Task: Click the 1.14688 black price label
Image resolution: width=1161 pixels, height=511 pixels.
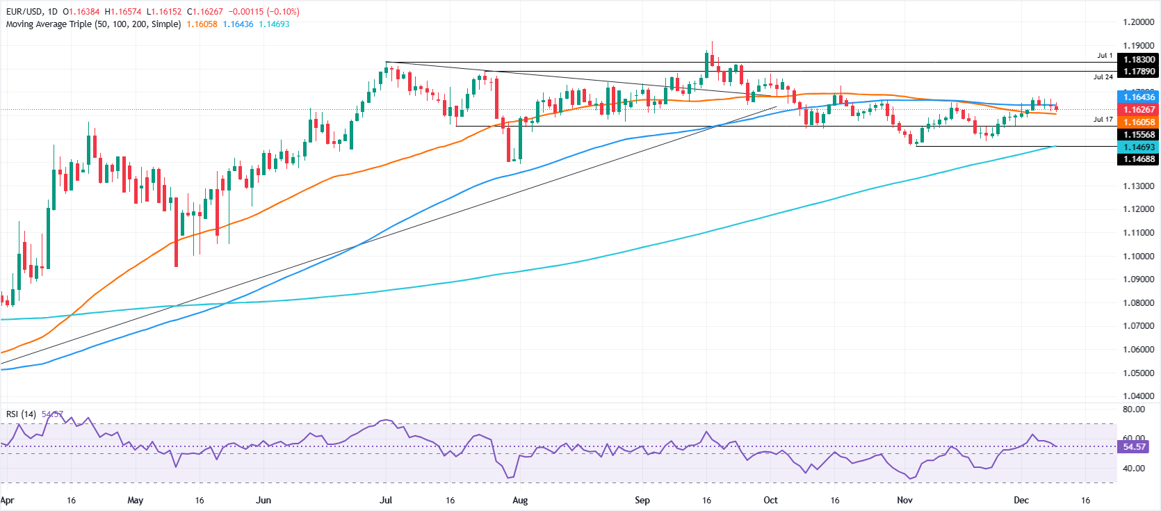Action: coord(1139,159)
